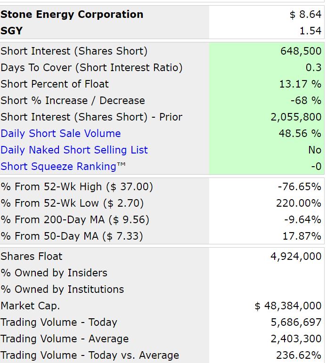Click the -76.65% from 52-week high value

coord(300,186)
